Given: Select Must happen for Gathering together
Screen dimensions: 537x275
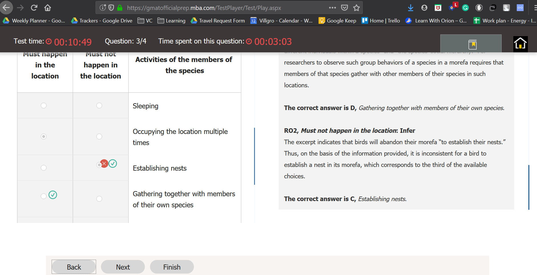Looking at the screenshot, I should coord(44,196).
